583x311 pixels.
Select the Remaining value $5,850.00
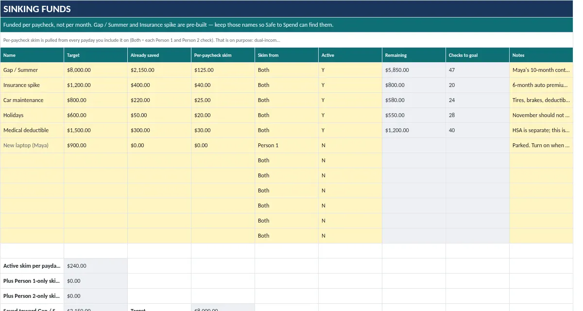coord(414,70)
